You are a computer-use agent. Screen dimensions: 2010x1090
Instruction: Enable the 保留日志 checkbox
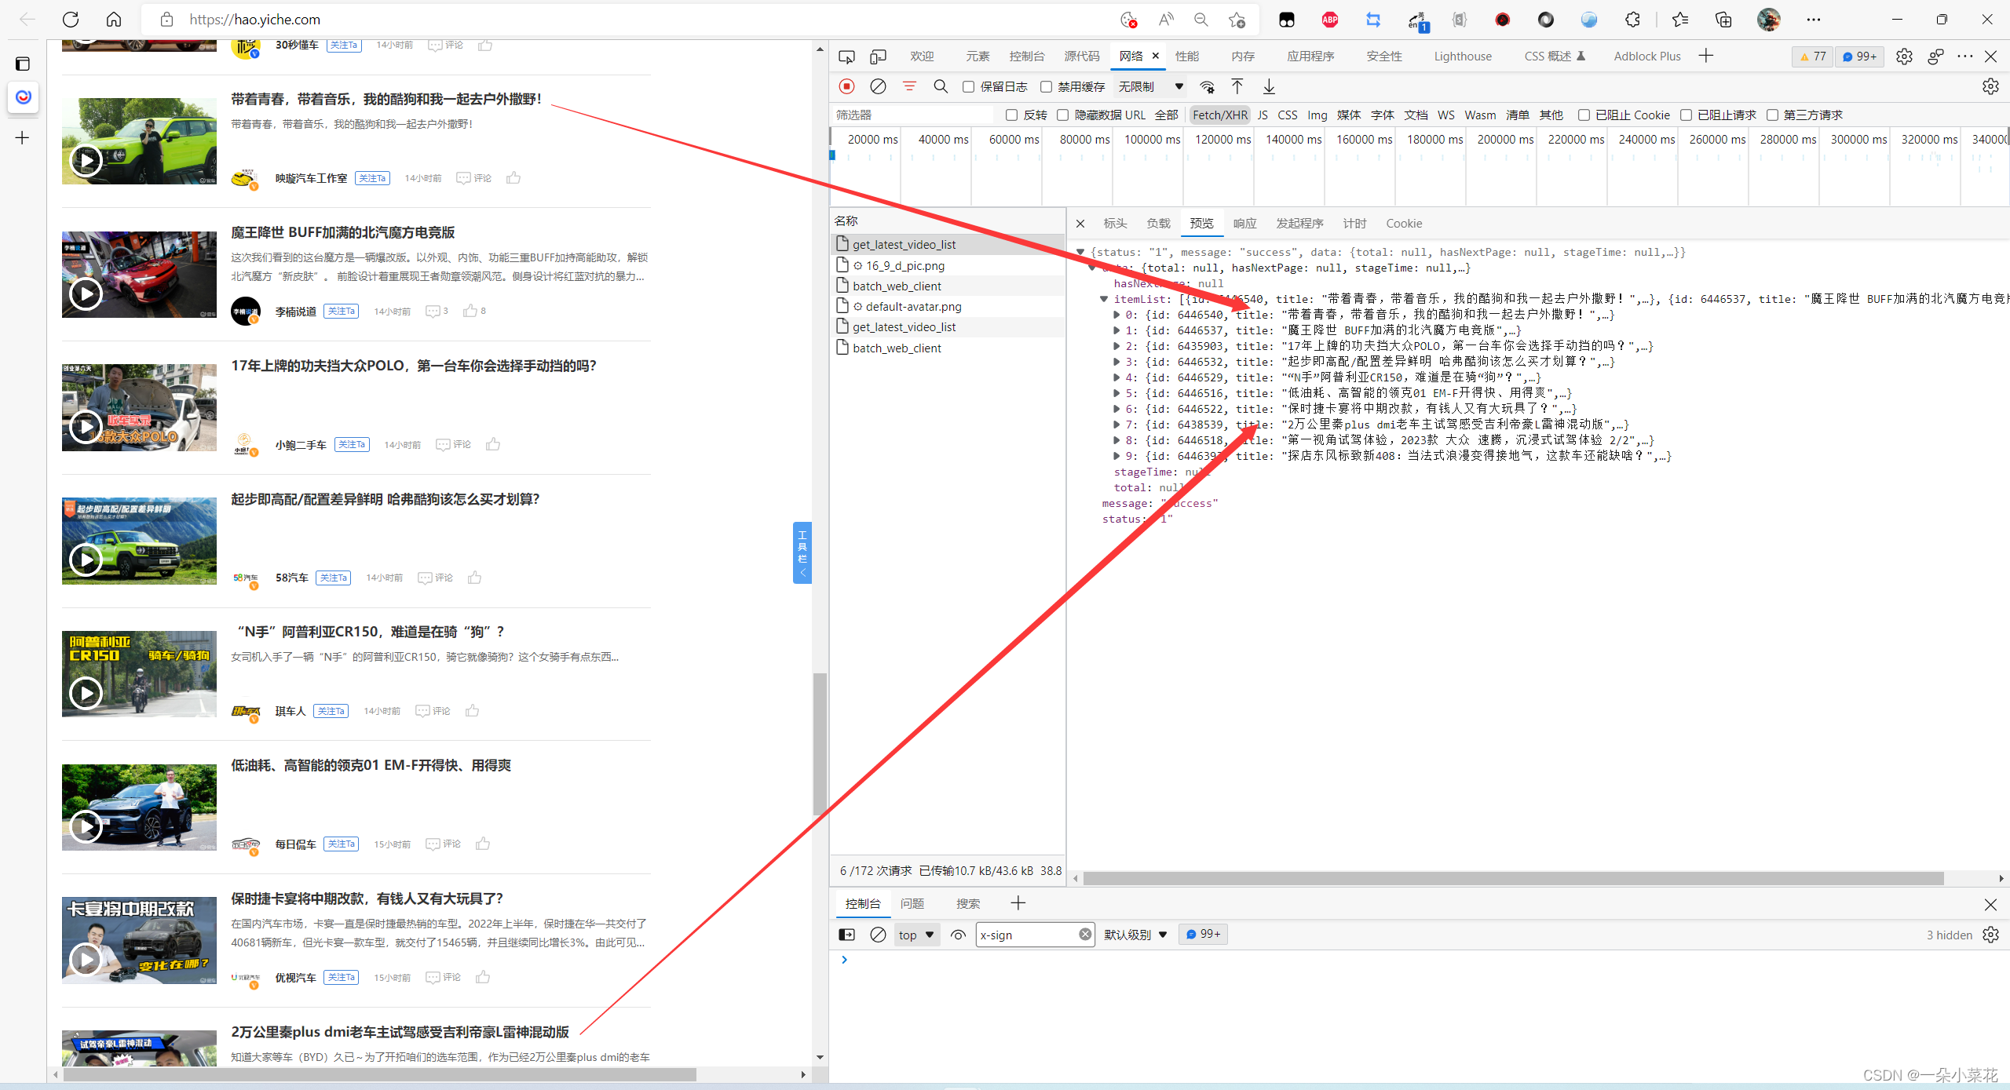pyautogui.click(x=969, y=86)
